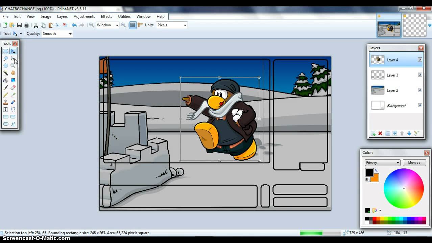The width and height of the screenshot is (432, 243).
Task: Open the Effects menu
Action: click(106, 16)
